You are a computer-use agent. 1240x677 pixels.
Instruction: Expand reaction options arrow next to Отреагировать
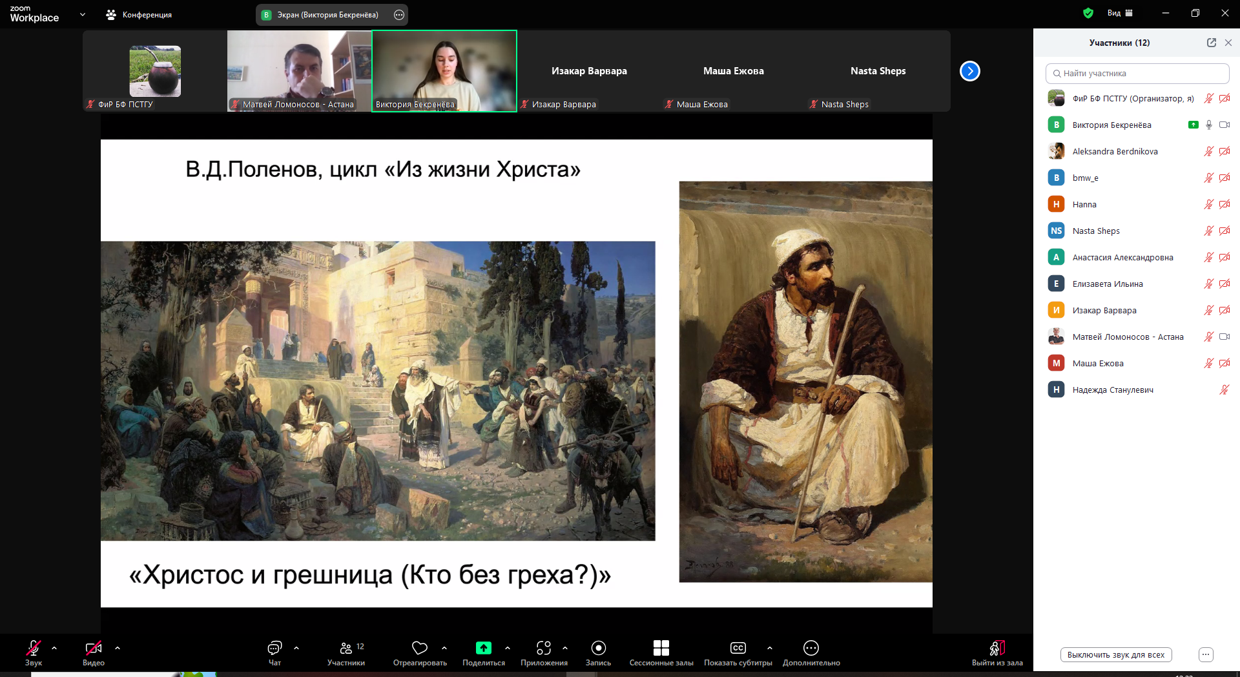coord(444,647)
